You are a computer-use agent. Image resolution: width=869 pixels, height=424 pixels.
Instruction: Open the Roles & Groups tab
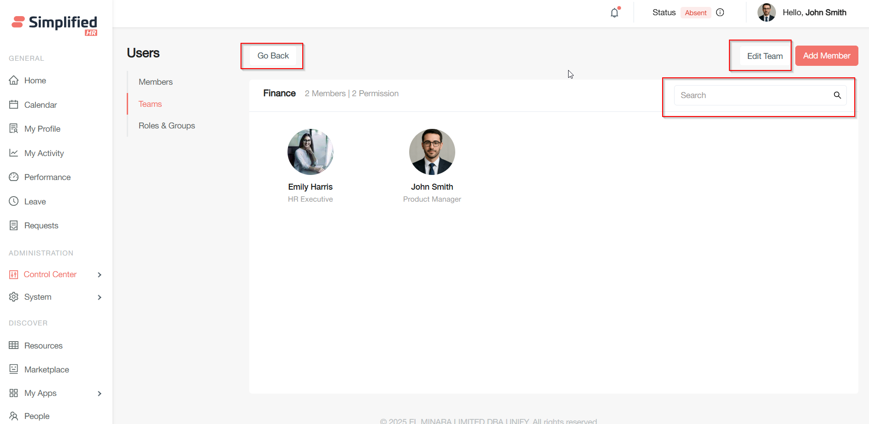click(x=167, y=126)
